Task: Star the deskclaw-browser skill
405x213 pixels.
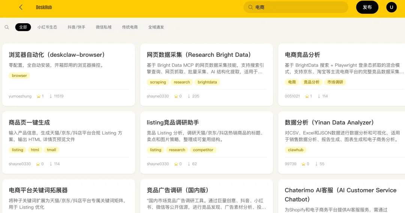Action: pyautogui.click(x=39, y=96)
